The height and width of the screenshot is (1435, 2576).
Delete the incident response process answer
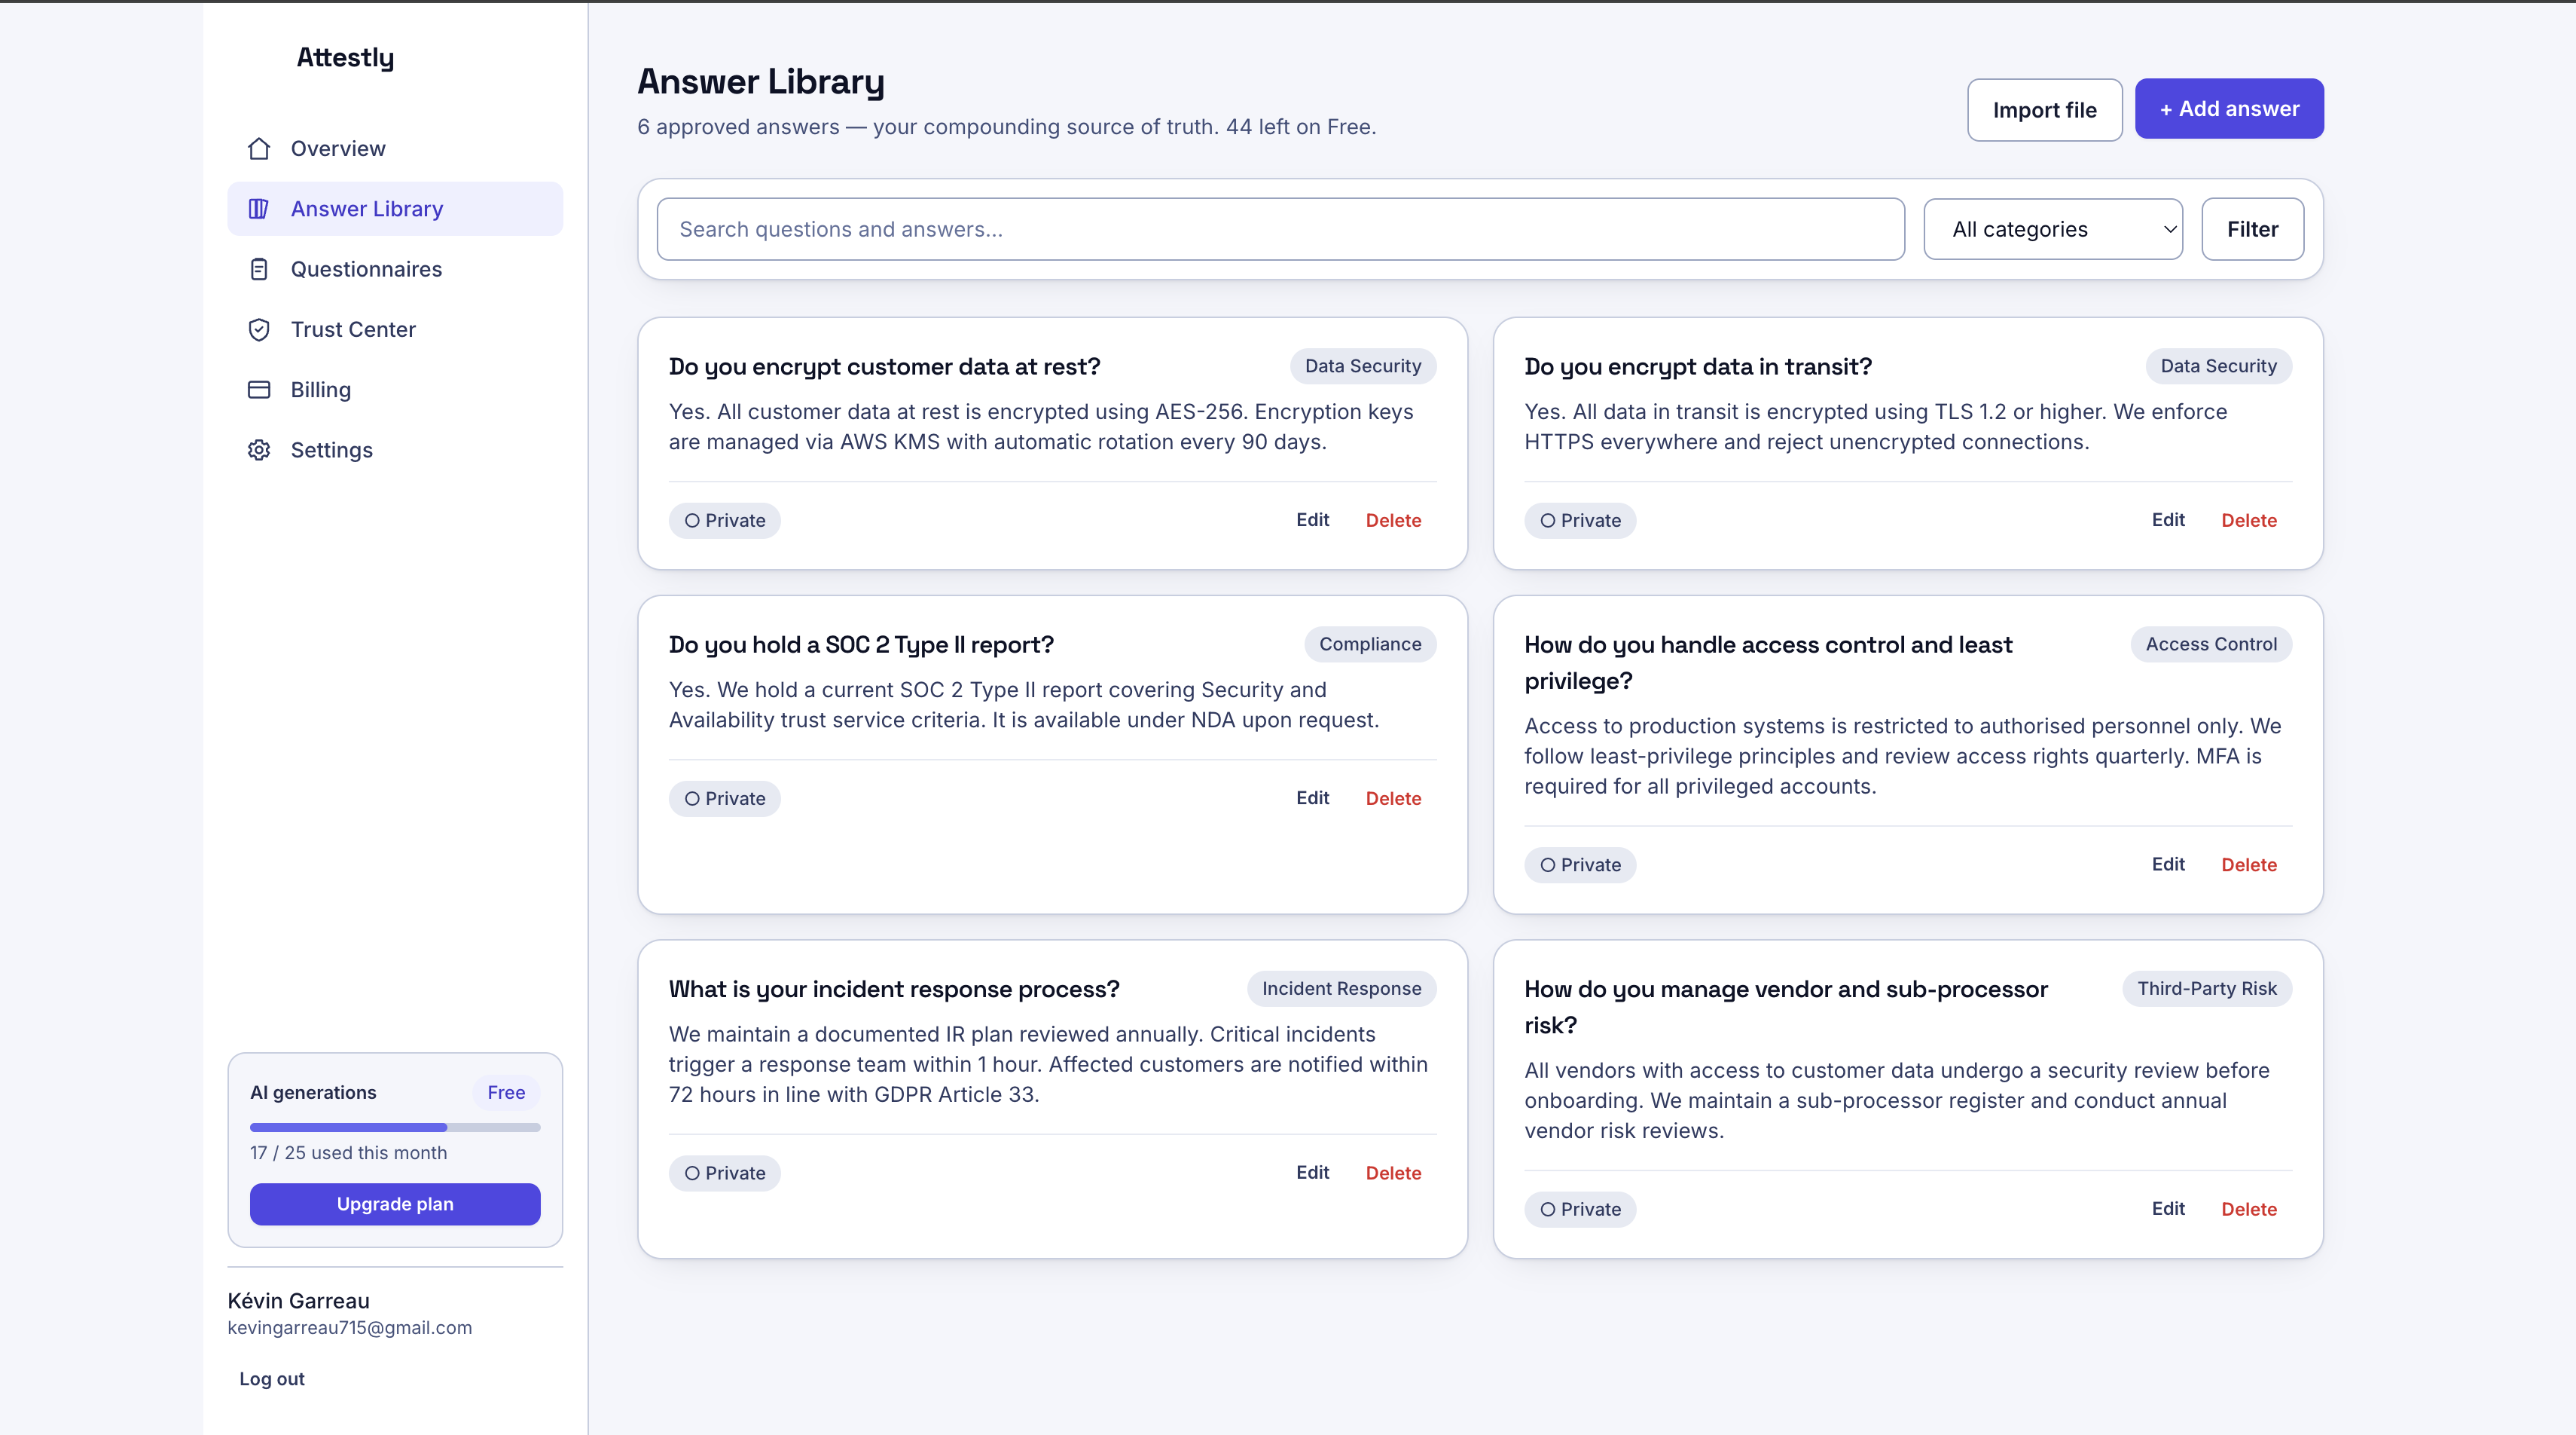point(1393,1173)
